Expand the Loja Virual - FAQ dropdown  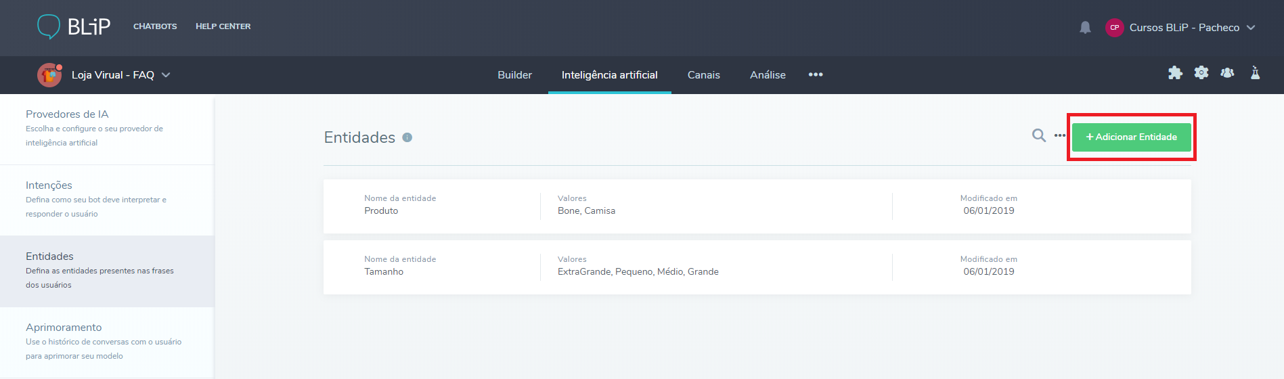(x=166, y=75)
